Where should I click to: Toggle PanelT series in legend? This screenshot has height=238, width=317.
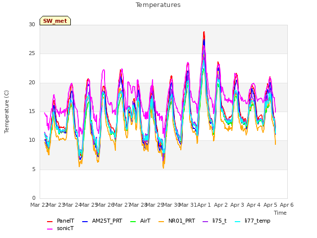point(60,221)
